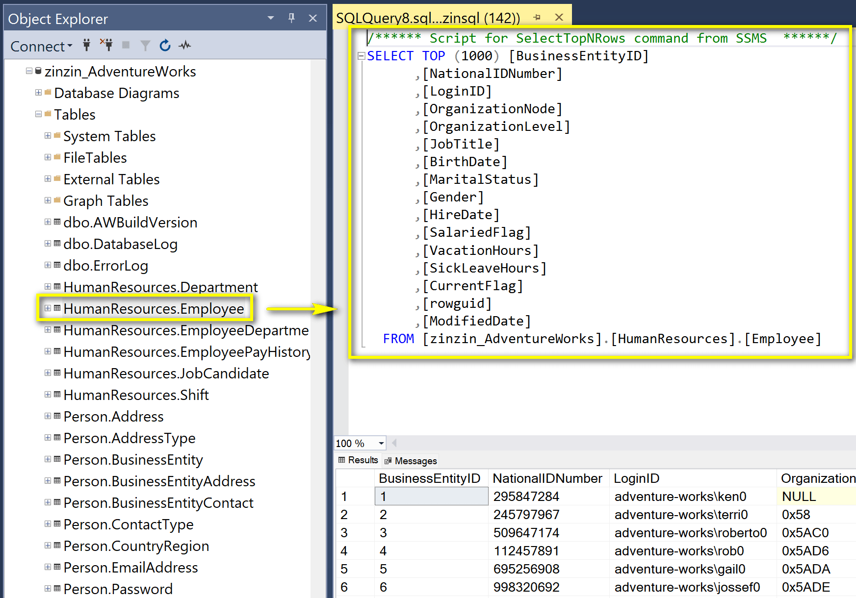Expand dbo.AWBuildVersion table node

coord(48,222)
